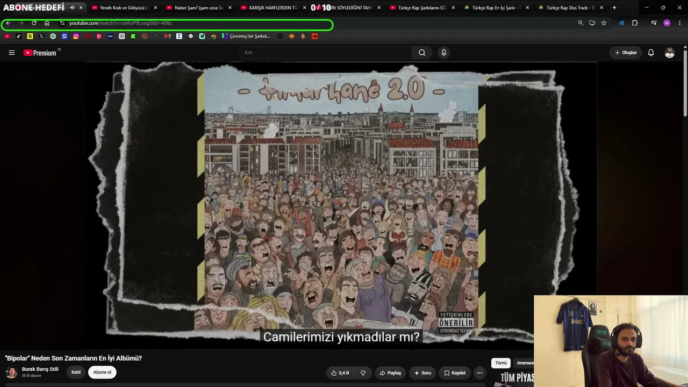688x387 pixels.
Task: Like the video with 3,4 B likes
Action: tap(340, 373)
